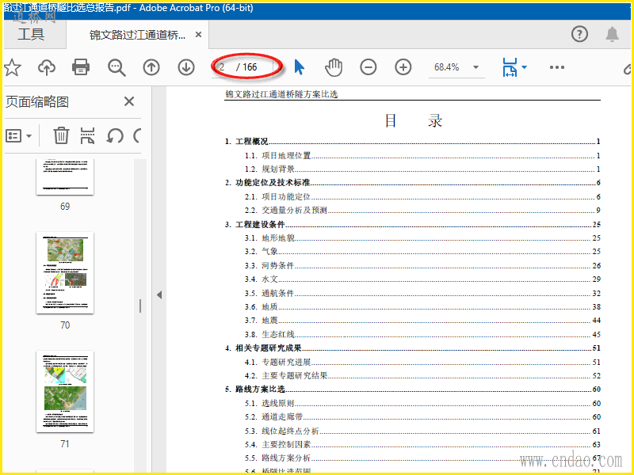Screen dimensions: 634x475
Task: Click the 页面缩略图 panel title
Action: click(x=37, y=102)
